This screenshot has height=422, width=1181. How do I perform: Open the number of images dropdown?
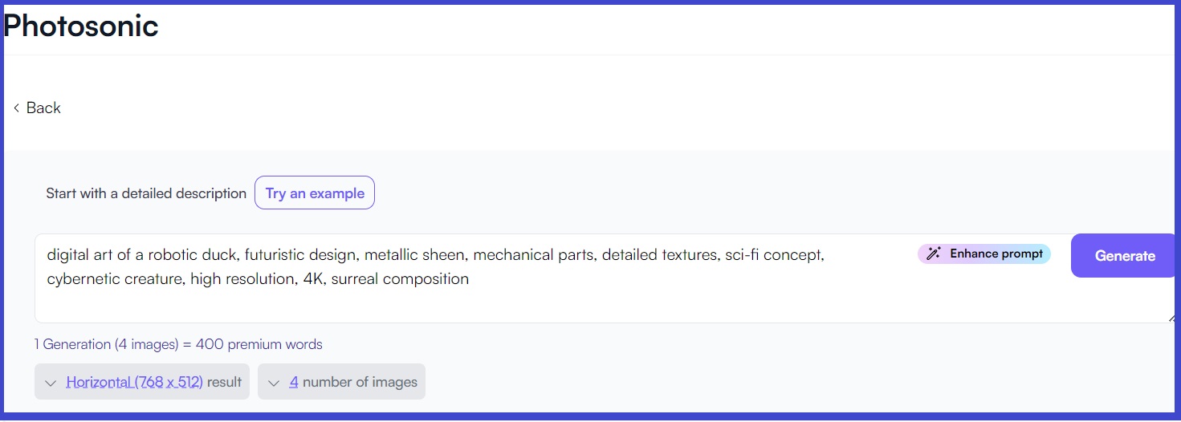click(x=341, y=382)
